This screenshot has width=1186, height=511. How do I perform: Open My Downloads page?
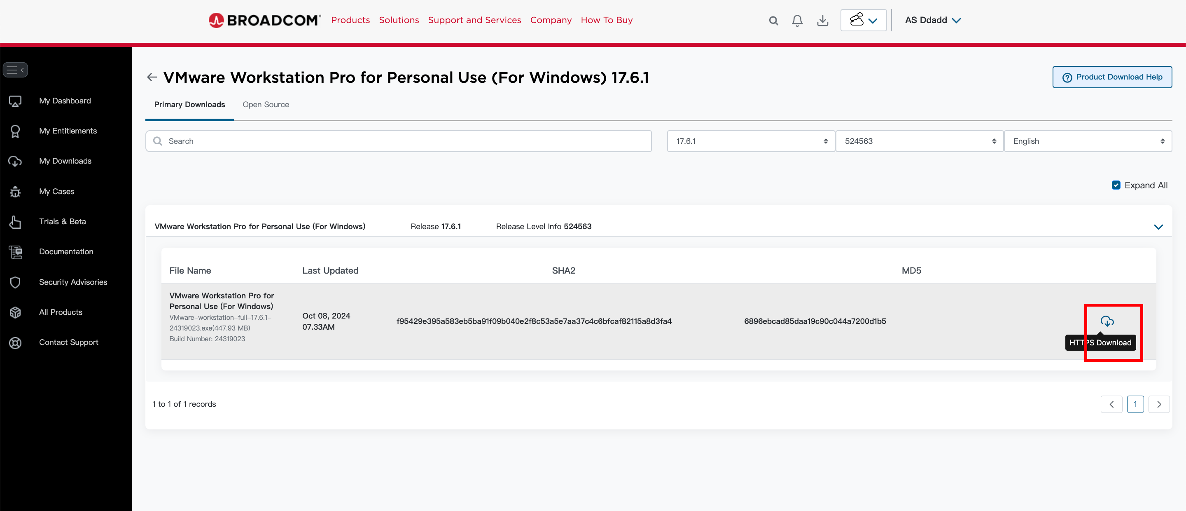click(65, 161)
